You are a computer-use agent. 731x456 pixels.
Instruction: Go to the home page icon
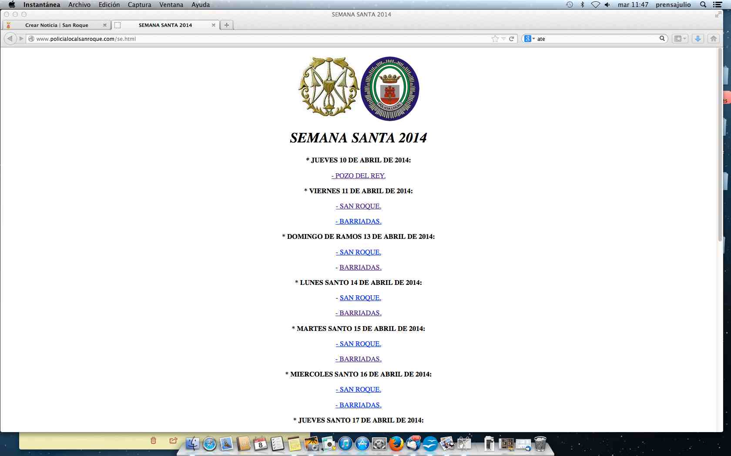714,39
